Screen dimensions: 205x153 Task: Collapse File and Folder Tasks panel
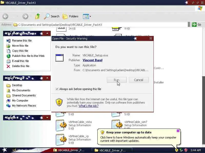pos(47,34)
